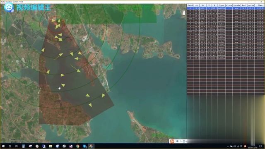The width and height of the screenshot is (265, 149).
Task: Sort table by Invade column
Action: click(236, 5)
